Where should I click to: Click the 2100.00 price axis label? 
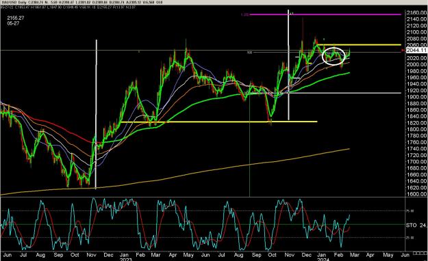[x=416, y=32]
